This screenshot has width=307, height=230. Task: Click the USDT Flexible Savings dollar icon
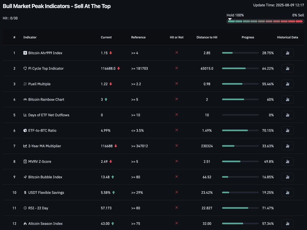coord(25,192)
